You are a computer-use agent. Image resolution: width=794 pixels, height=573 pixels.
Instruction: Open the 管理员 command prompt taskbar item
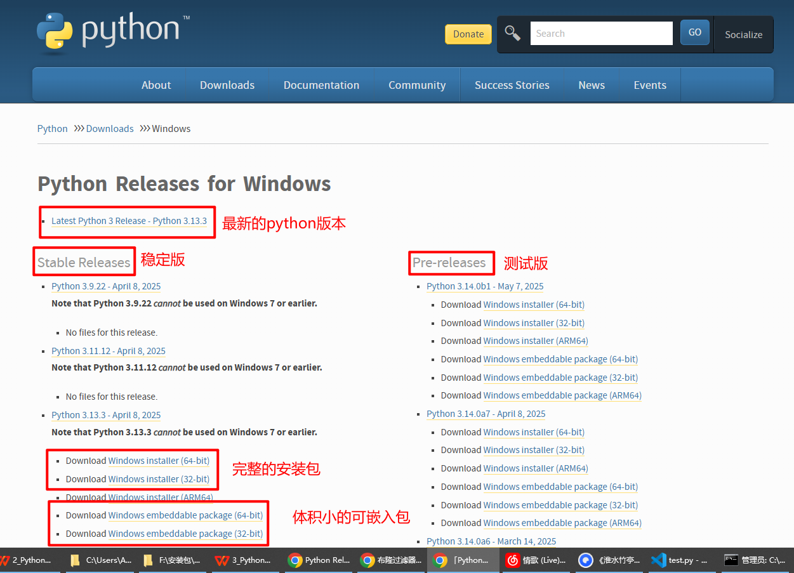coord(755,560)
